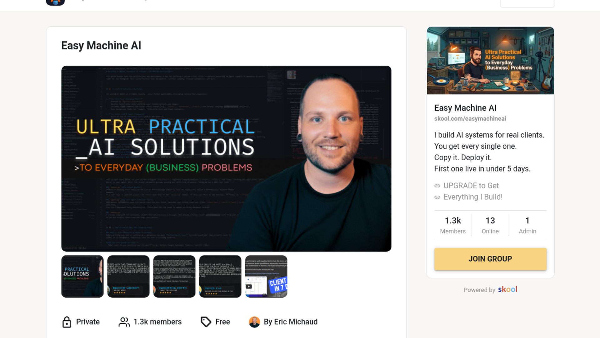Click the members people icon
This screenshot has width=600, height=338.
(x=124, y=322)
